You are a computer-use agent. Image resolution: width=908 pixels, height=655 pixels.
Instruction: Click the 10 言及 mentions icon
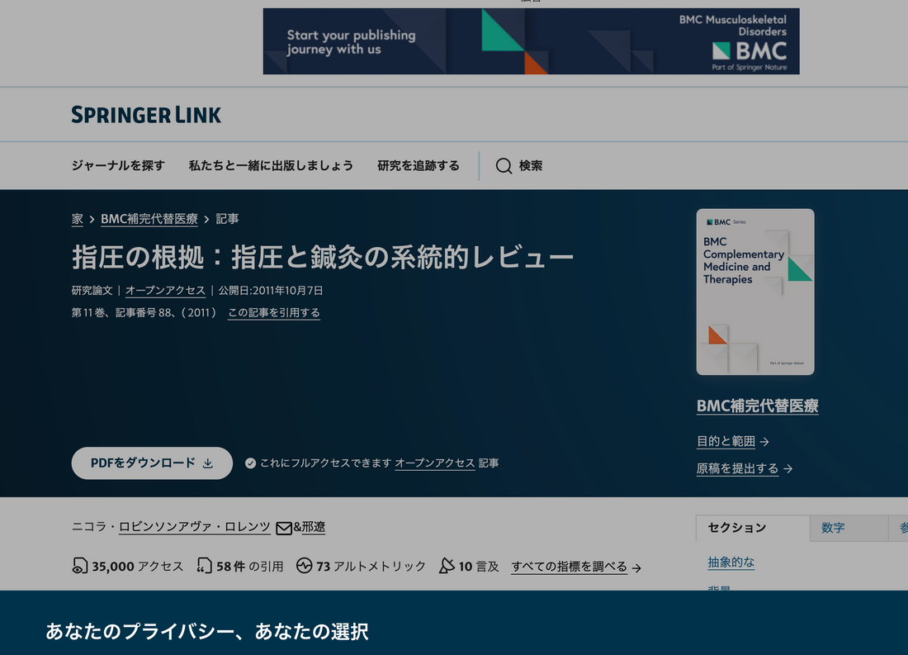pos(447,566)
